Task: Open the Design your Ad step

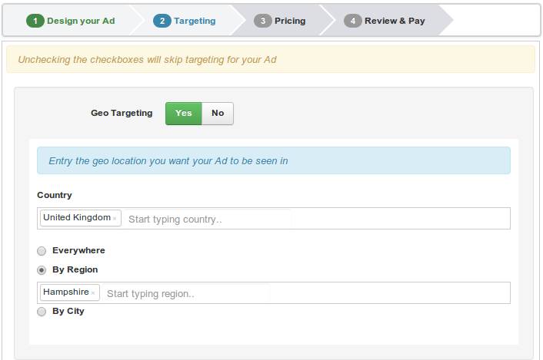Action: tap(81, 21)
